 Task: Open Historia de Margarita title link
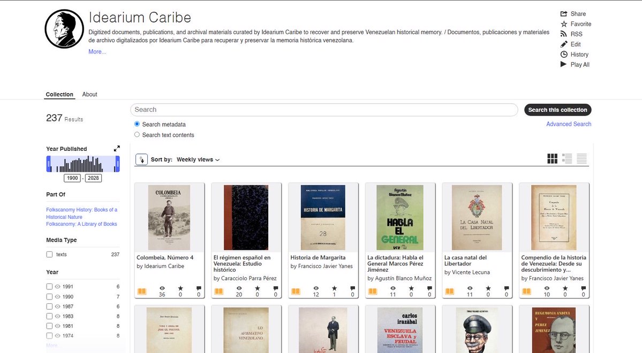click(318, 258)
